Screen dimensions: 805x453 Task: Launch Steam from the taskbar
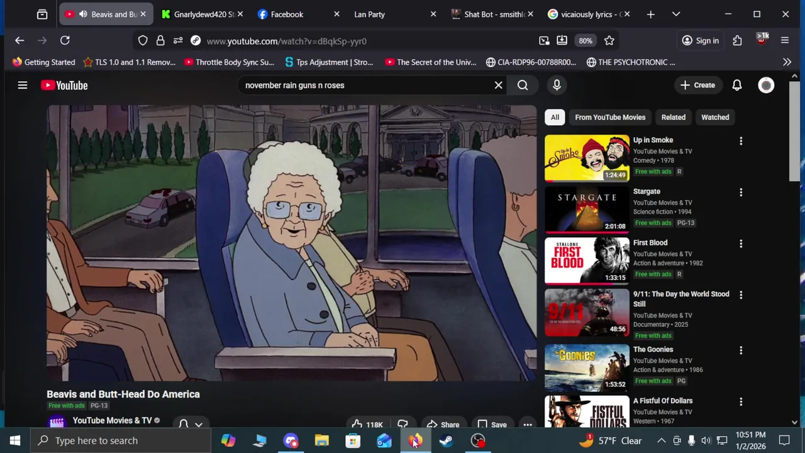click(446, 440)
